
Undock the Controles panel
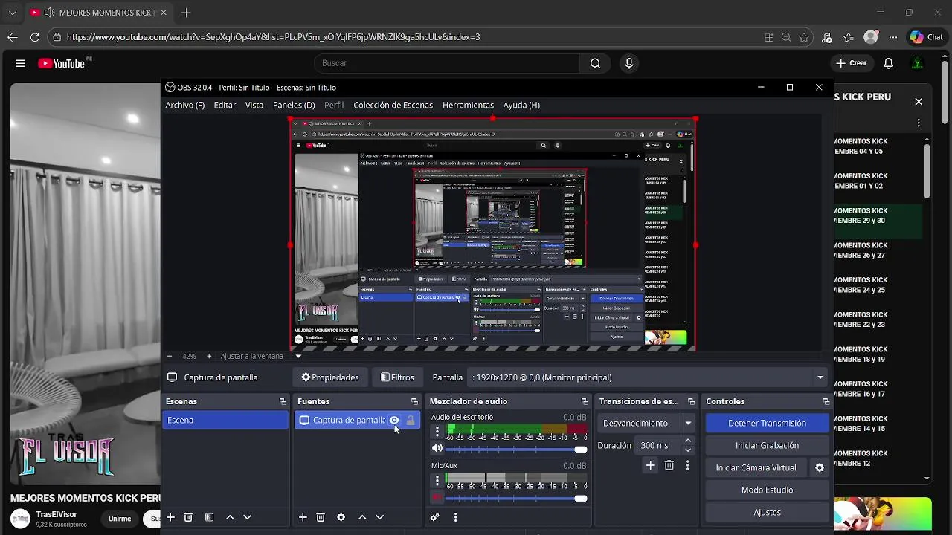[826, 401]
